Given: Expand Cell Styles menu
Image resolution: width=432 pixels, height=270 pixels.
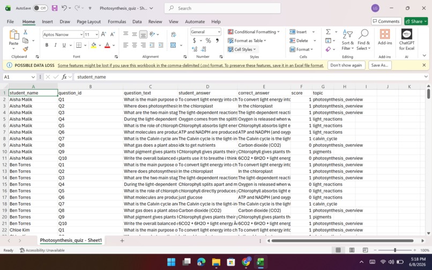Looking at the screenshot, I should pos(242,49).
